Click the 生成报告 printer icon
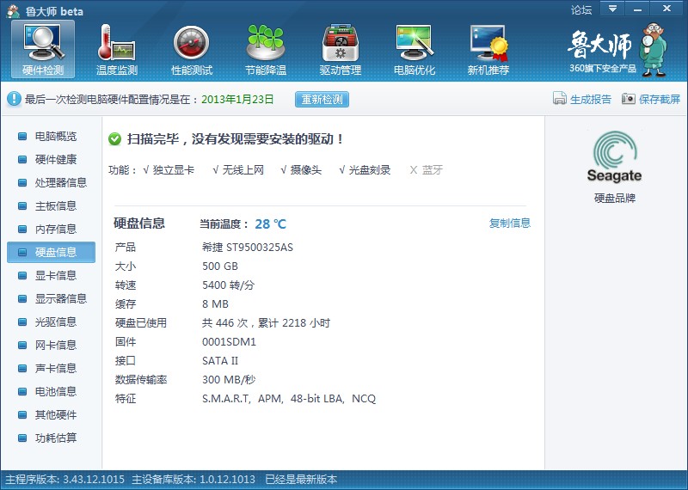688x490 pixels. point(560,99)
